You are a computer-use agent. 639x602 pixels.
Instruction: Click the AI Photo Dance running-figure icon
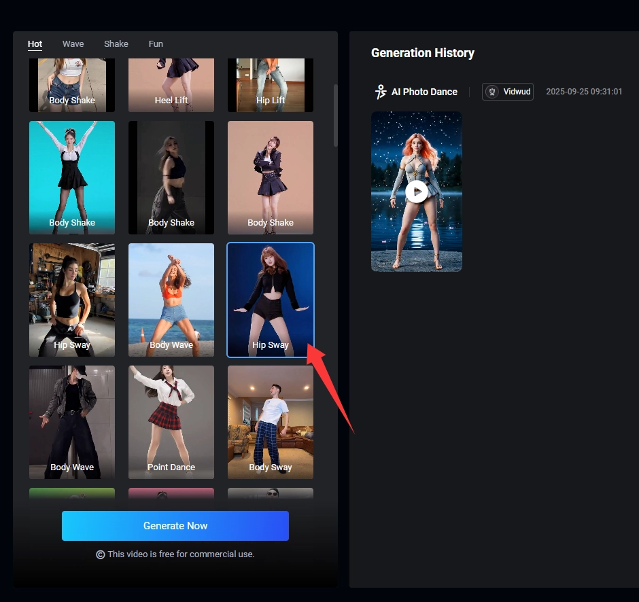click(381, 91)
